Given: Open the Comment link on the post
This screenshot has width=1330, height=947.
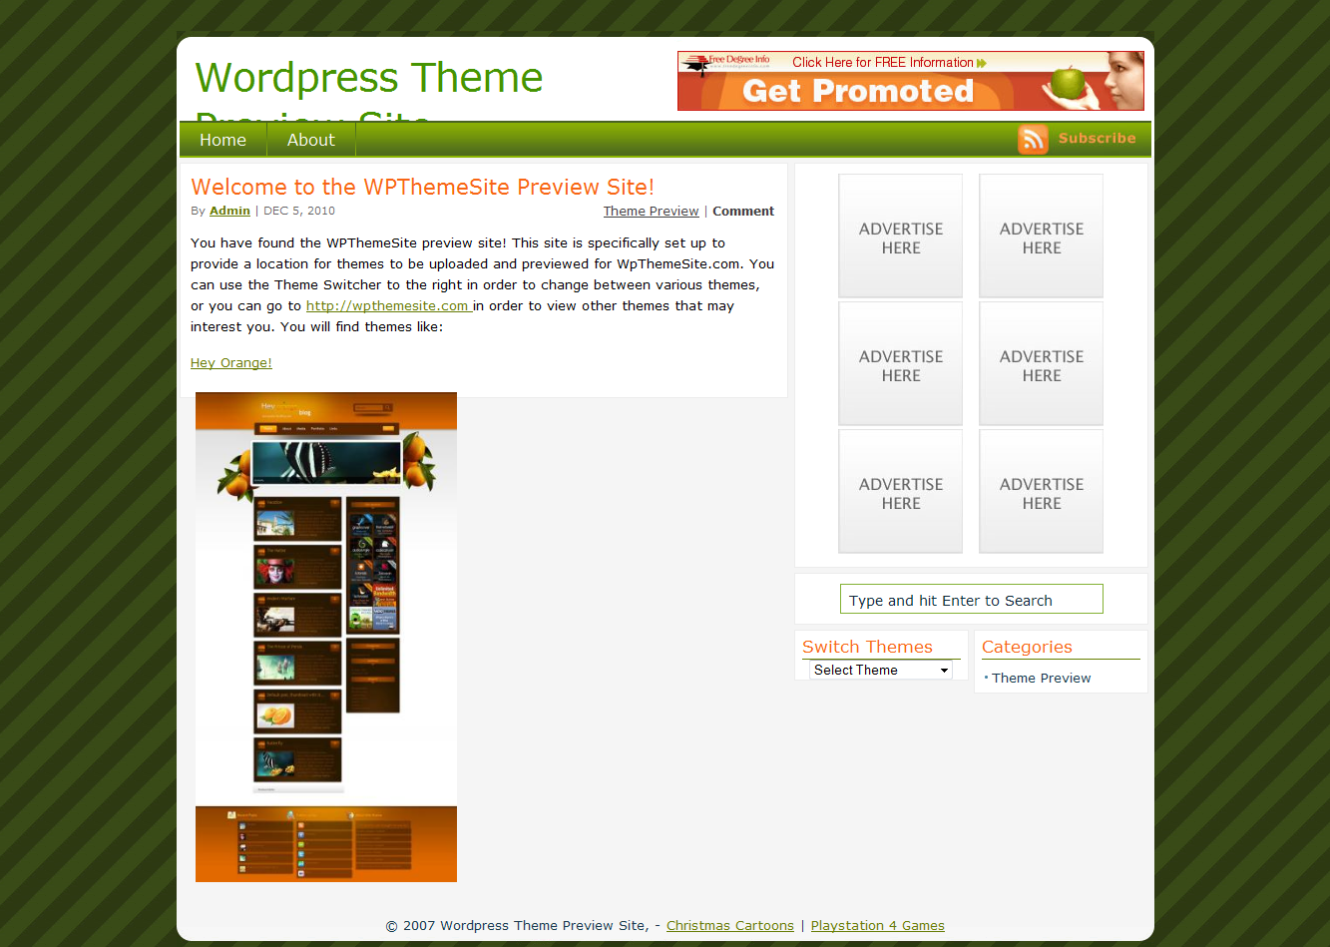Looking at the screenshot, I should point(742,211).
